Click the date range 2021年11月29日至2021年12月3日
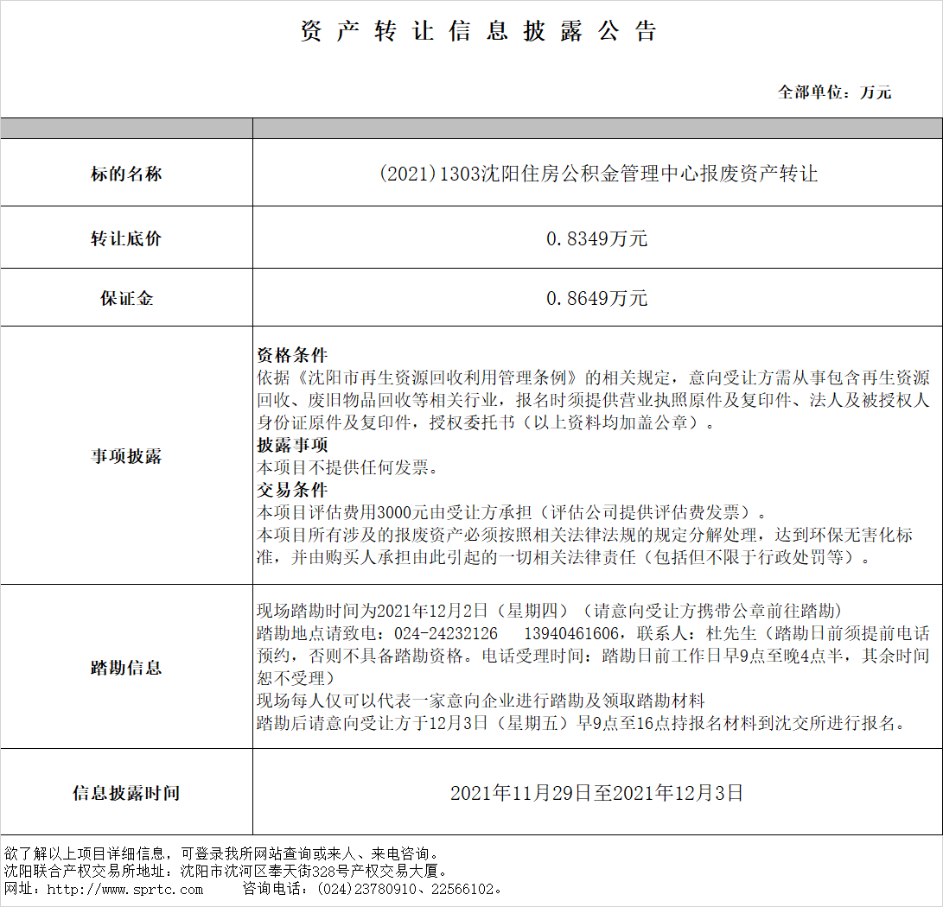Screen dimensions: 943x907 point(596,793)
